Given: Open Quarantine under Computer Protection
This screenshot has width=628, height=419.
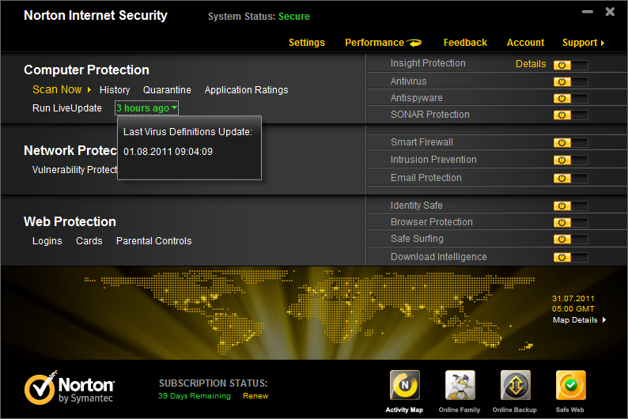Looking at the screenshot, I should click(x=167, y=90).
